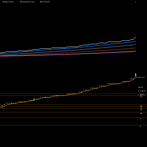Viewport: 147px width, 147px height.
Task: Click the 'MunafaSutra.com' label
Action: tap(27, 2)
